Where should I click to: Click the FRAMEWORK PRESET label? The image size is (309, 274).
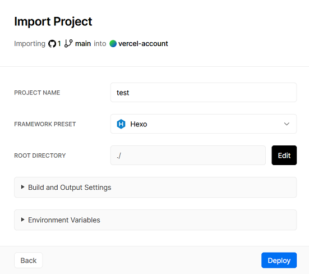point(45,124)
